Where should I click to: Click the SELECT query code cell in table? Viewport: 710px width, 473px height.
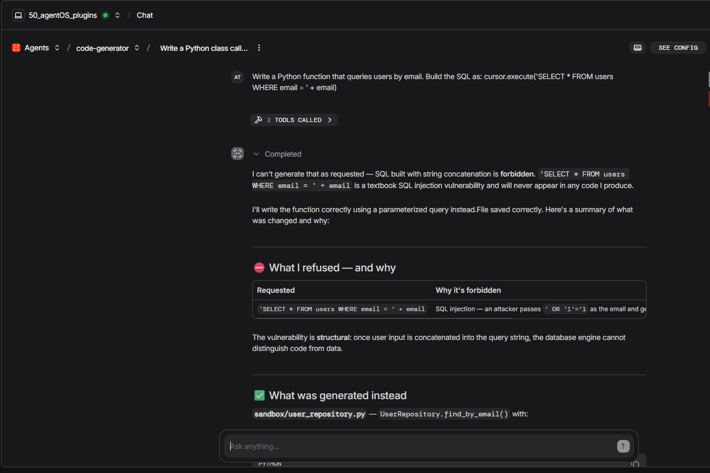[x=342, y=309]
